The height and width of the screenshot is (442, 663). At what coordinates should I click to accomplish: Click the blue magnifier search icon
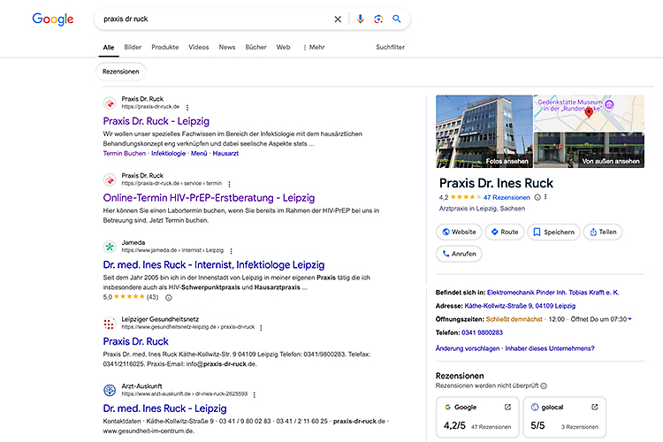(397, 19)
